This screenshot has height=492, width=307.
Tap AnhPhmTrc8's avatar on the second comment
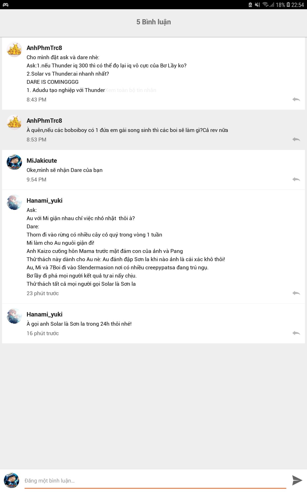14,122
